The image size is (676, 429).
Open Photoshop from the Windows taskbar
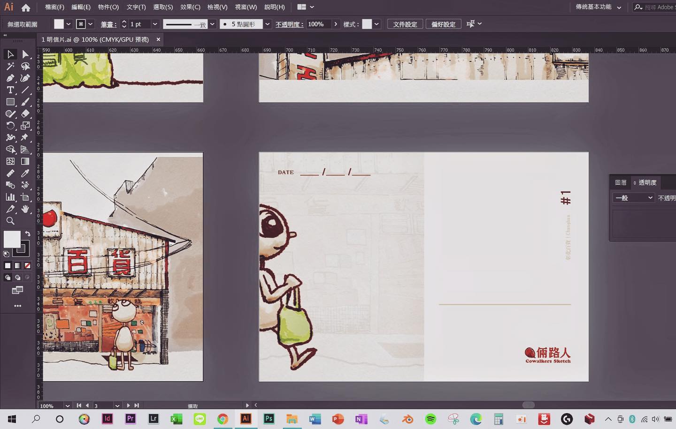click(269, 419)
